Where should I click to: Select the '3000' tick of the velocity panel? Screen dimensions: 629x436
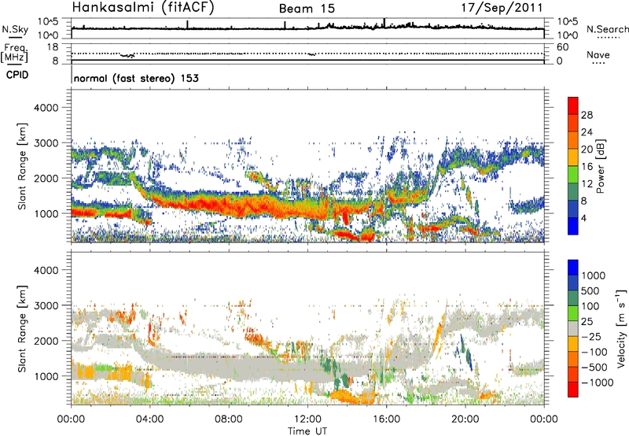tap(46, 305)
